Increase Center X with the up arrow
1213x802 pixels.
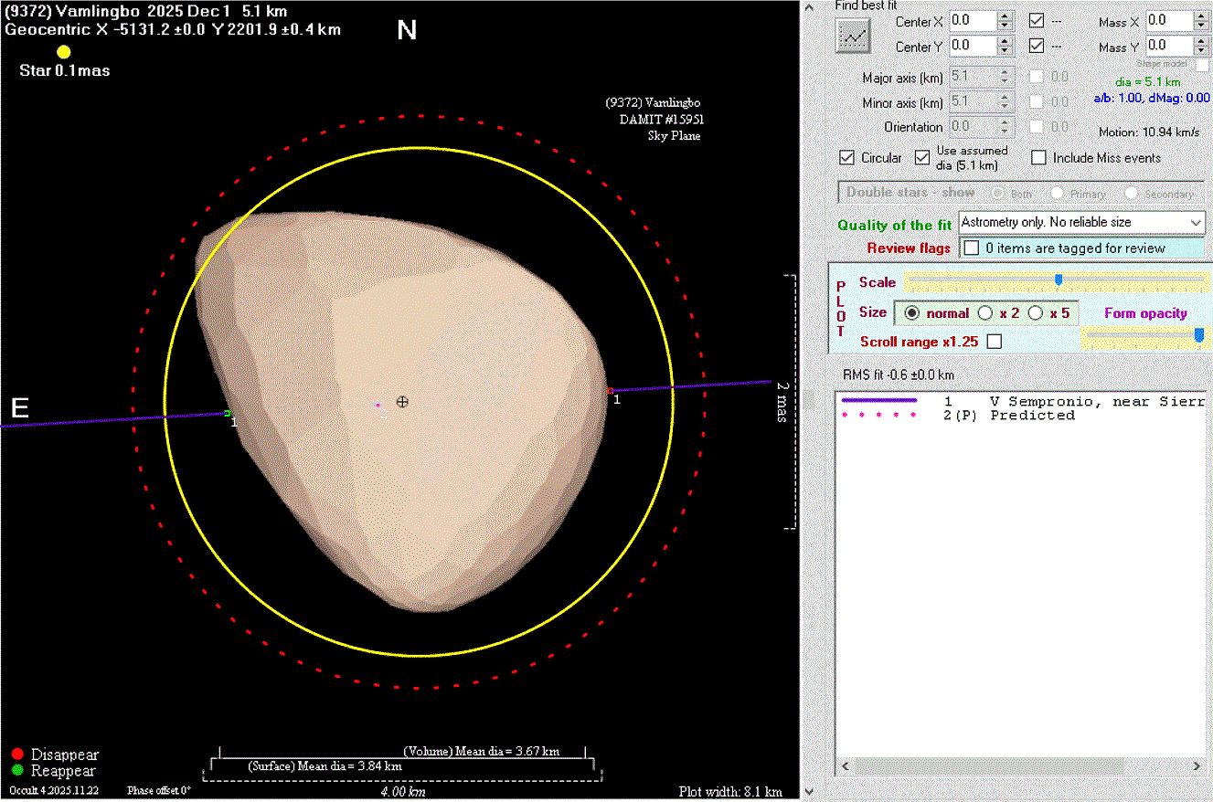(1006, 16)
